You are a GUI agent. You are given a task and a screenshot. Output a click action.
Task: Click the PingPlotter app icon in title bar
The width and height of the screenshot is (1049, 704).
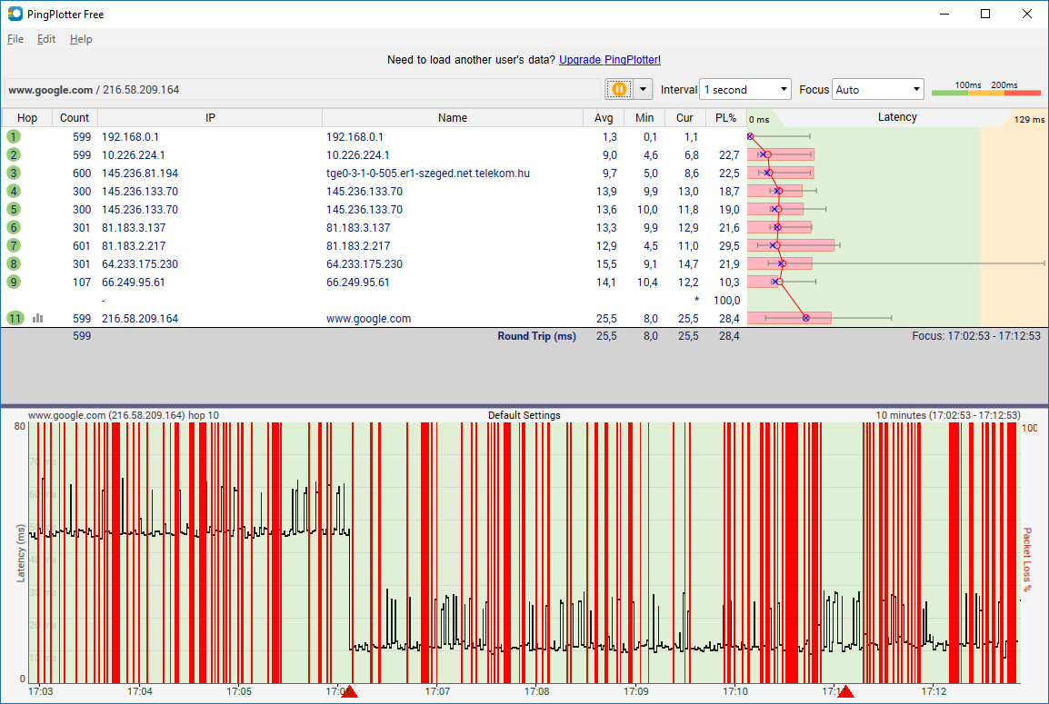[x=15, y=14]
